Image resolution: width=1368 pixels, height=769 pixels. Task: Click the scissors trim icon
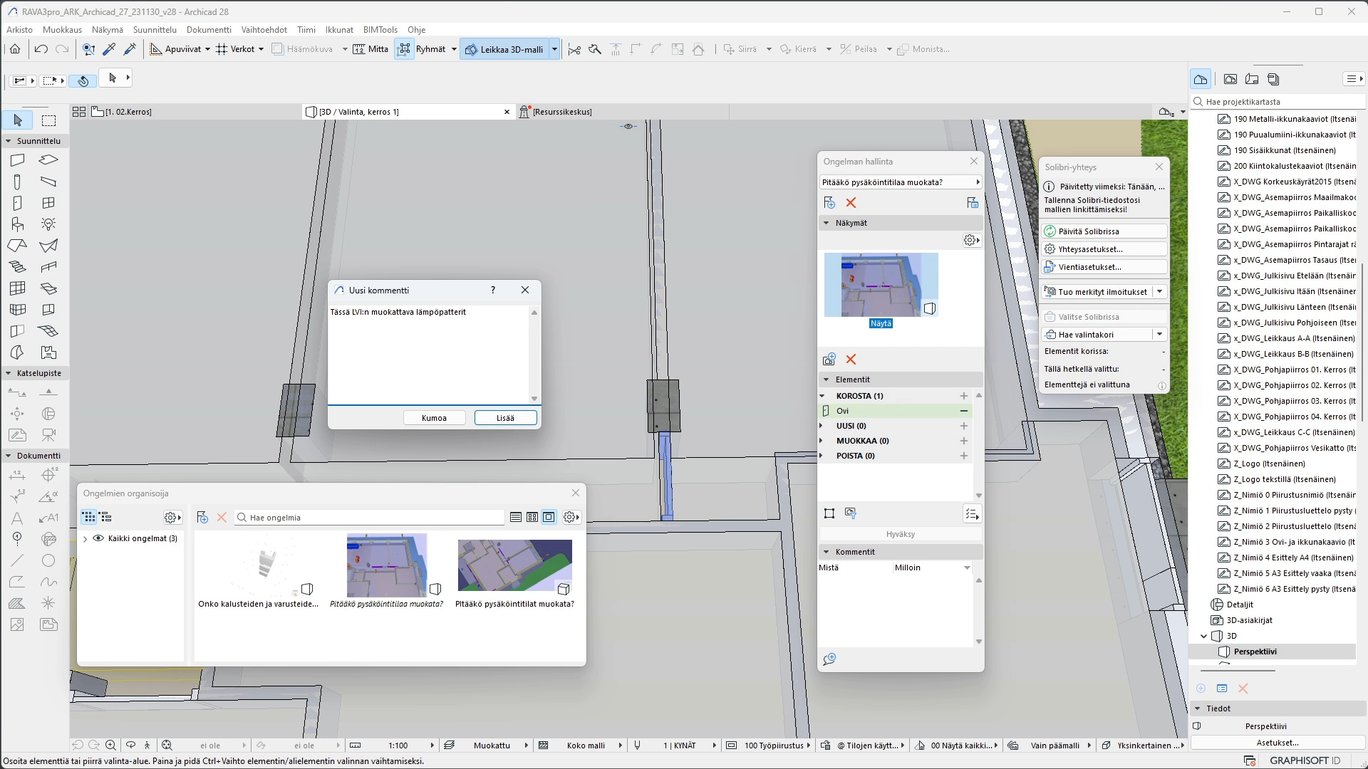tap(574, 49)
